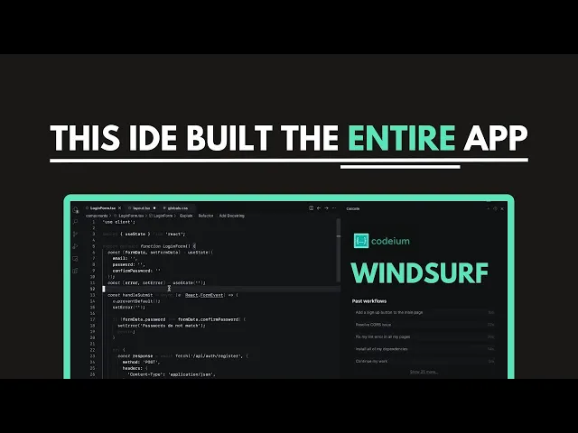Click the WINDSURF title text
Viewport: 578px width, 433px height.
[420, 272]
